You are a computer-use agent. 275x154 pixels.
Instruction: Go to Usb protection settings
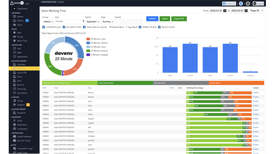[19, 48]
